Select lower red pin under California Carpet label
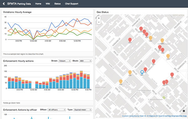 point(163,50)
